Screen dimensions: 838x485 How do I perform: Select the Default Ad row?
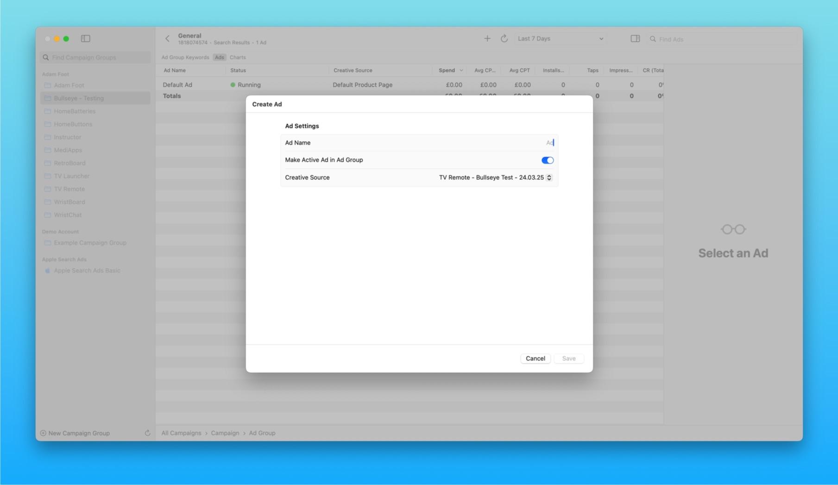(410, 85)
